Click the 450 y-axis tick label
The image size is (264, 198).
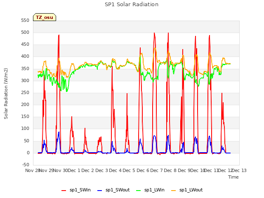click(25, 45)
